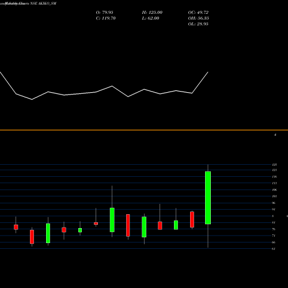Click the 96 price axis label
This screenshot has width=288, height=288.
click(x=274, y=203)
